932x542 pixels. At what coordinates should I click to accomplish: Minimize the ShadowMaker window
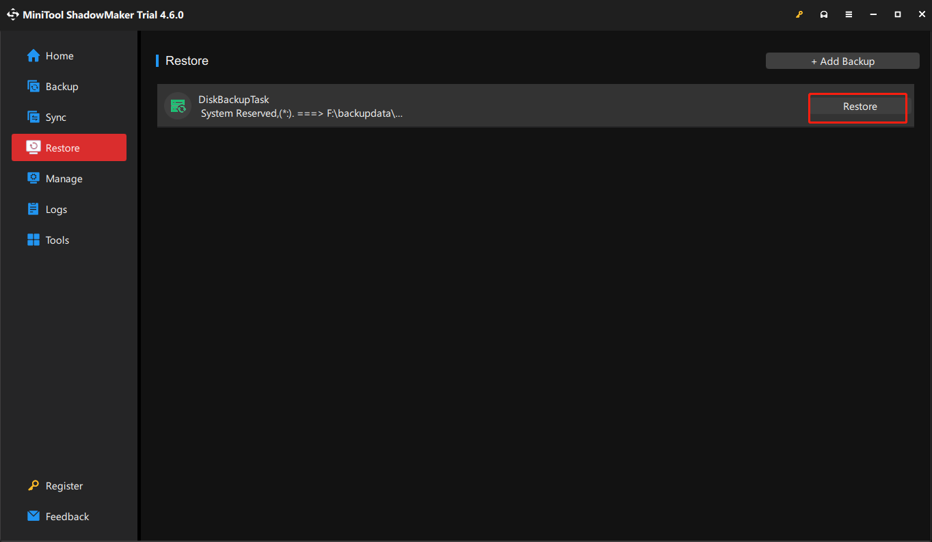point(873,14)
